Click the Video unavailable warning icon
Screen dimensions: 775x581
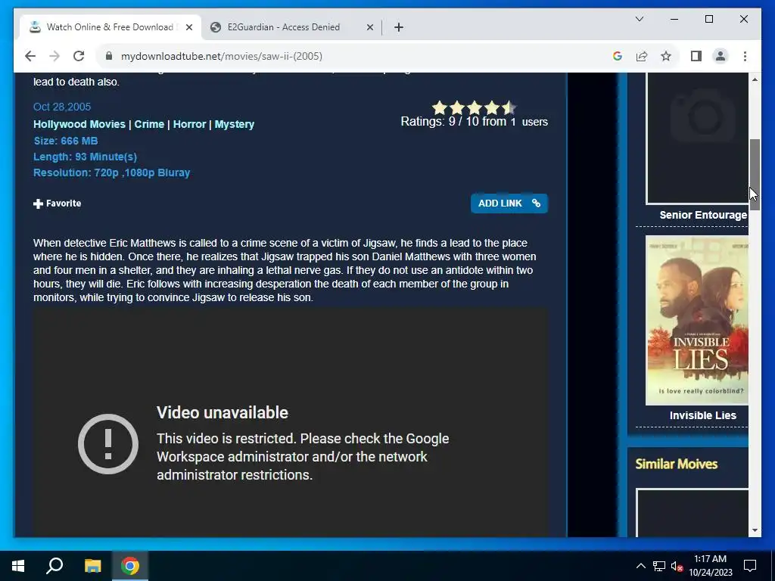tap(108, 444)
